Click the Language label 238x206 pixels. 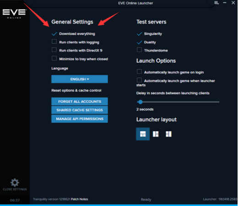coord(59,68)
